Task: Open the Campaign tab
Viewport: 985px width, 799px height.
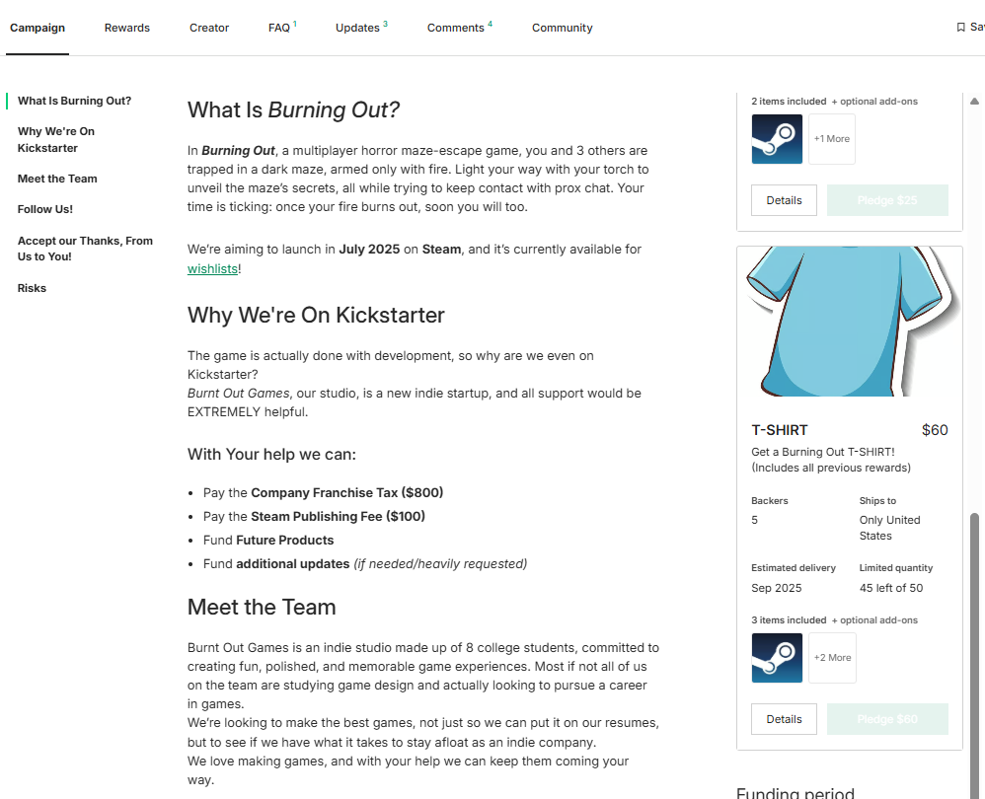Action: point(38,28)
